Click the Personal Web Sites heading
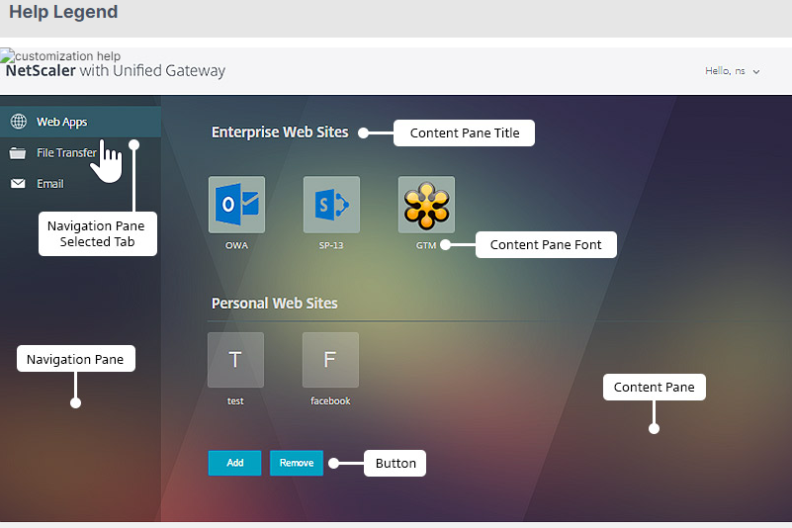Screen dimensions: 792x528 (274, 304)
